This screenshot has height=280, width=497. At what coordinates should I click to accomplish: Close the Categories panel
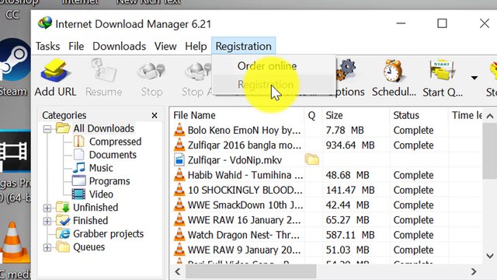[155, 116]
